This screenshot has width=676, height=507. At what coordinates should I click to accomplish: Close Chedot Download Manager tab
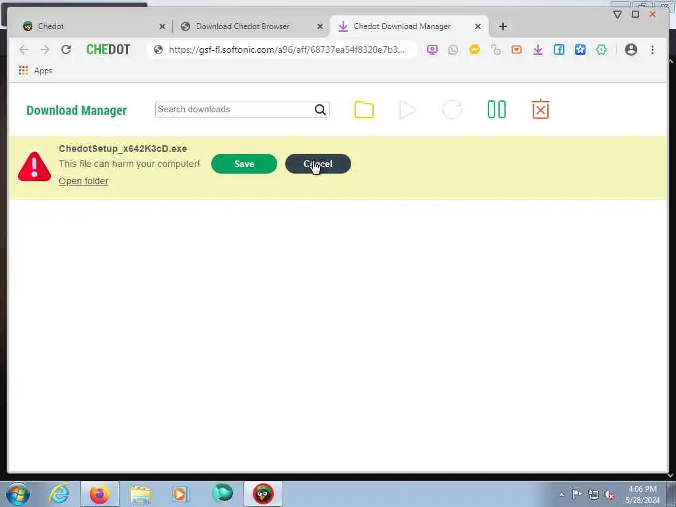[478, 26]
